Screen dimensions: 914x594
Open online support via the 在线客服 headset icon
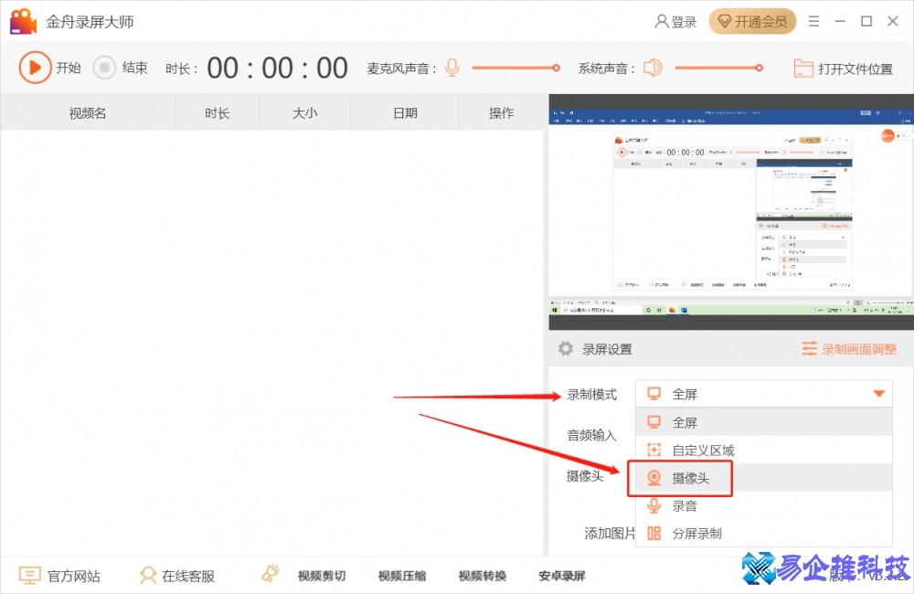click(147, 576)
